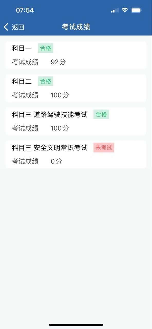
Task: Tap the cellular signal bars icon
Action: 115,10
